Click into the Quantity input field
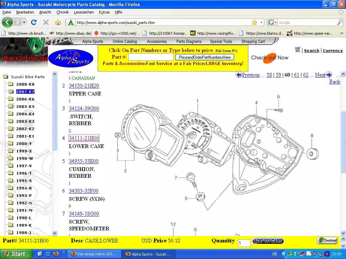 click(244, 243)
